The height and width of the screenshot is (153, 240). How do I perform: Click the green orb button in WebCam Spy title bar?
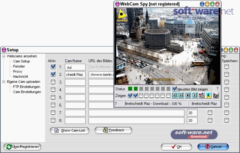[212, 4]
